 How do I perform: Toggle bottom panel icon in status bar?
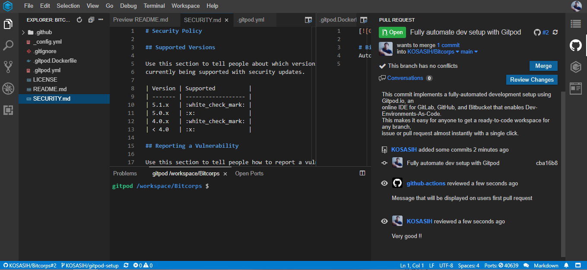tap(578, 266)
